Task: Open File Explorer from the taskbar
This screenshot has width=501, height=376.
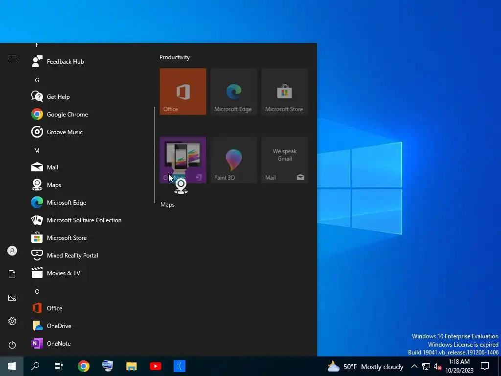Action: 131,366
